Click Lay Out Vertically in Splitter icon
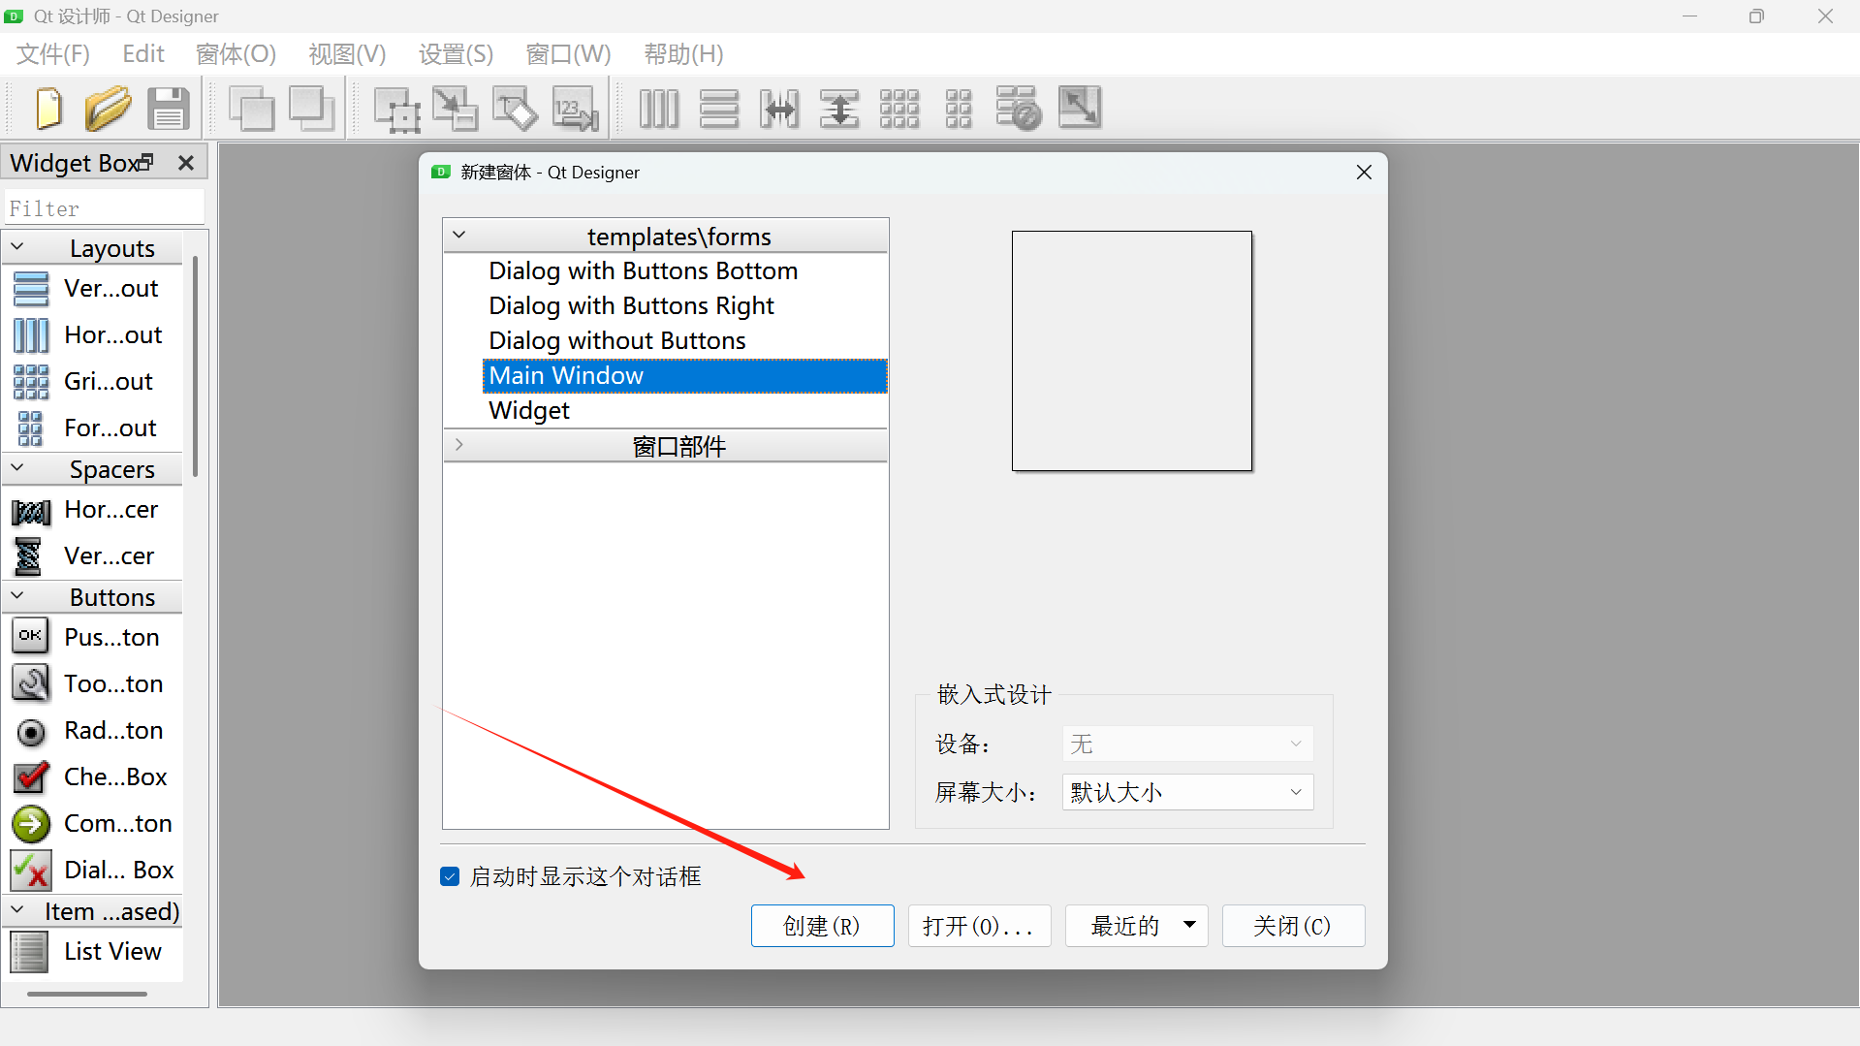1860x1046 pixels. pos(839,108)
